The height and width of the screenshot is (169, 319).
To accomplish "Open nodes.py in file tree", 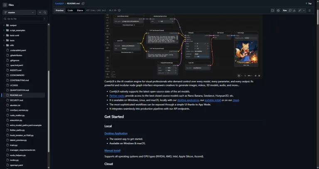I will tap(14, 160).
